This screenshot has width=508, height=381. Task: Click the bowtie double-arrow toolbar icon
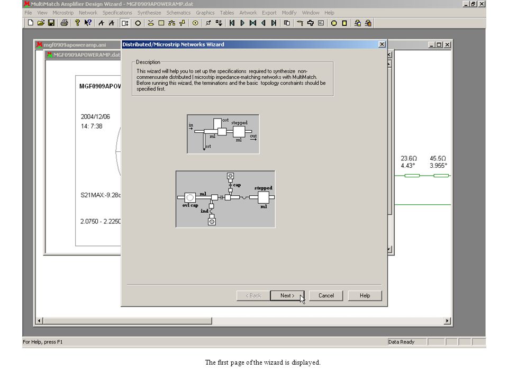pos(253,23)
